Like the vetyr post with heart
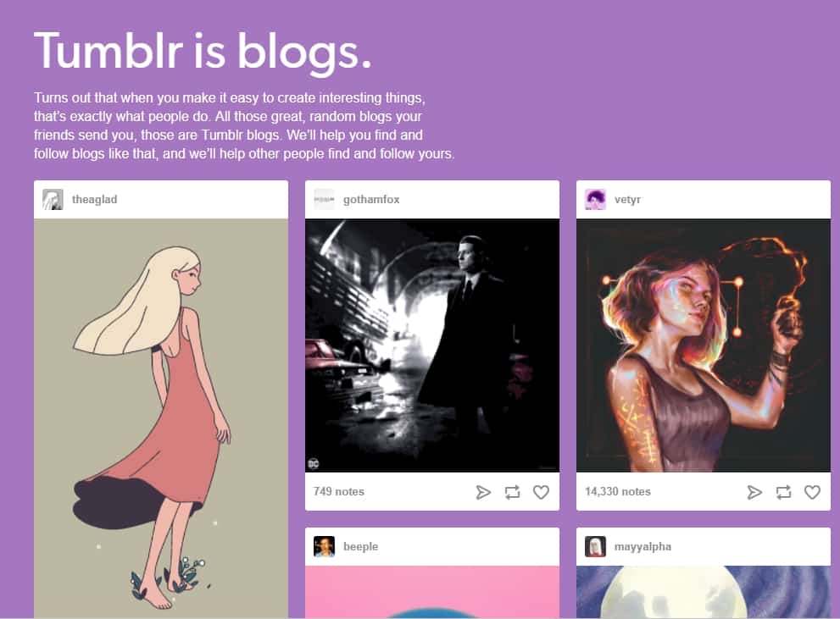Viewport: 840px width, 619px height. (x=812, y=492)
